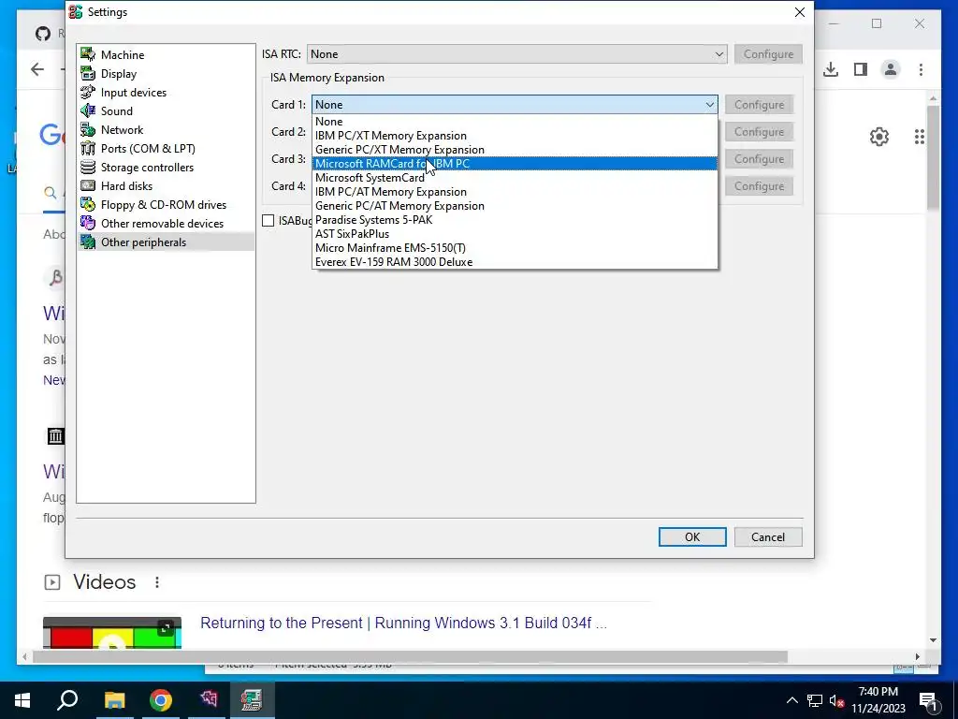The height and width of the screenshot is (719, 958).
Task: Click the Hard disks icon
Action: click(88, 186)
